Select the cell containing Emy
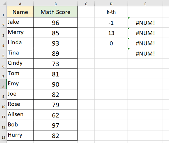Image resolution: width=169 pixels, height=143 pixels. 20,84
